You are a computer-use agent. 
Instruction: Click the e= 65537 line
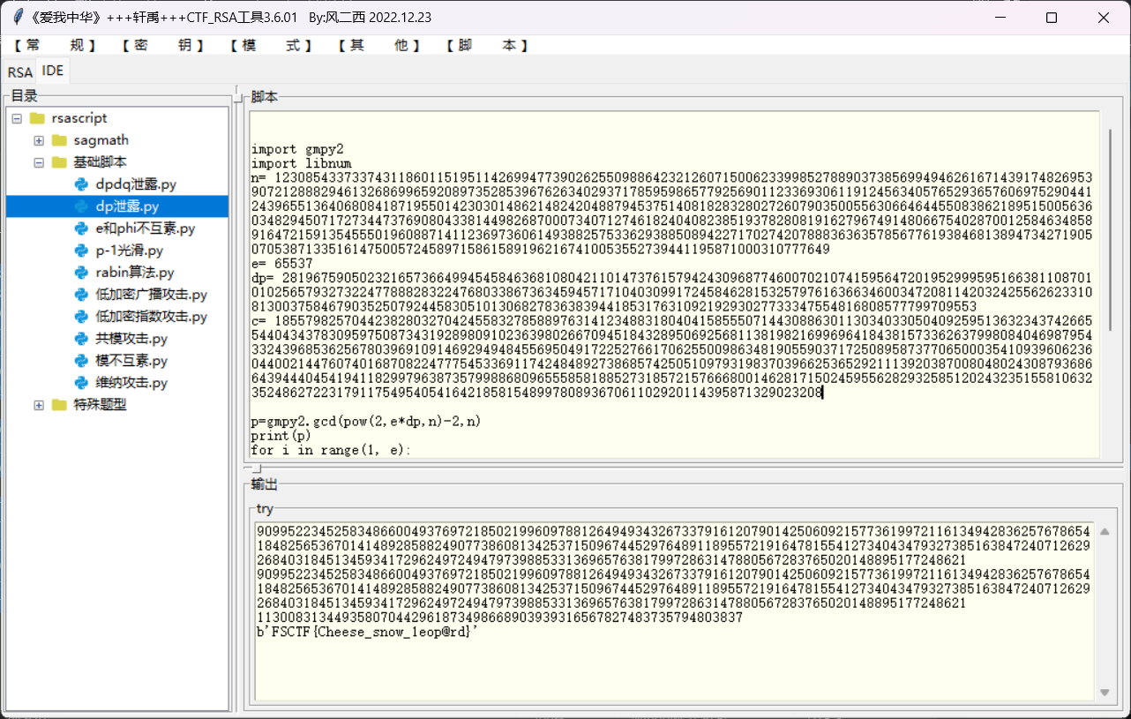tap(281, 263)
